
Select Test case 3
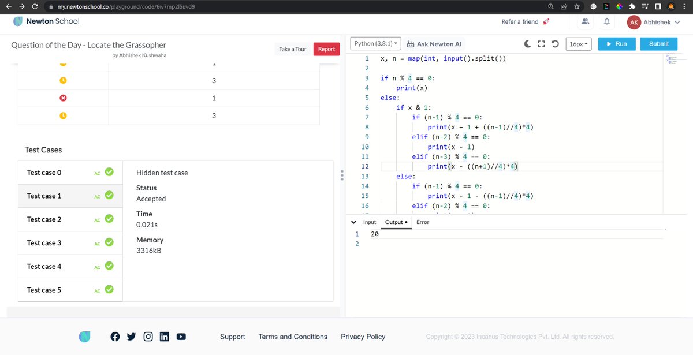(x=70, y=243)
